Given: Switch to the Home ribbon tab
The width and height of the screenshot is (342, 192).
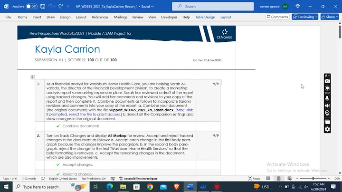Looking at the screenshot, I should coord(22,17).
